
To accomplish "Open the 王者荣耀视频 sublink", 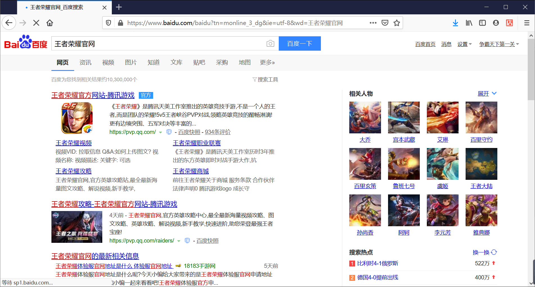I will [74, 143].
